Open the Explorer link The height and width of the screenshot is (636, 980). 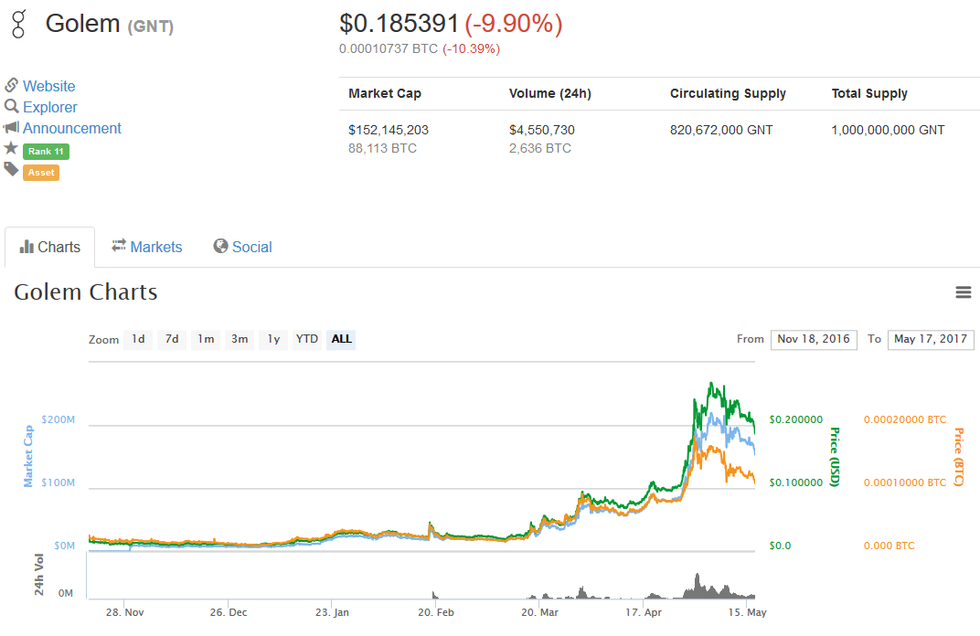click(x=50, y=108)
